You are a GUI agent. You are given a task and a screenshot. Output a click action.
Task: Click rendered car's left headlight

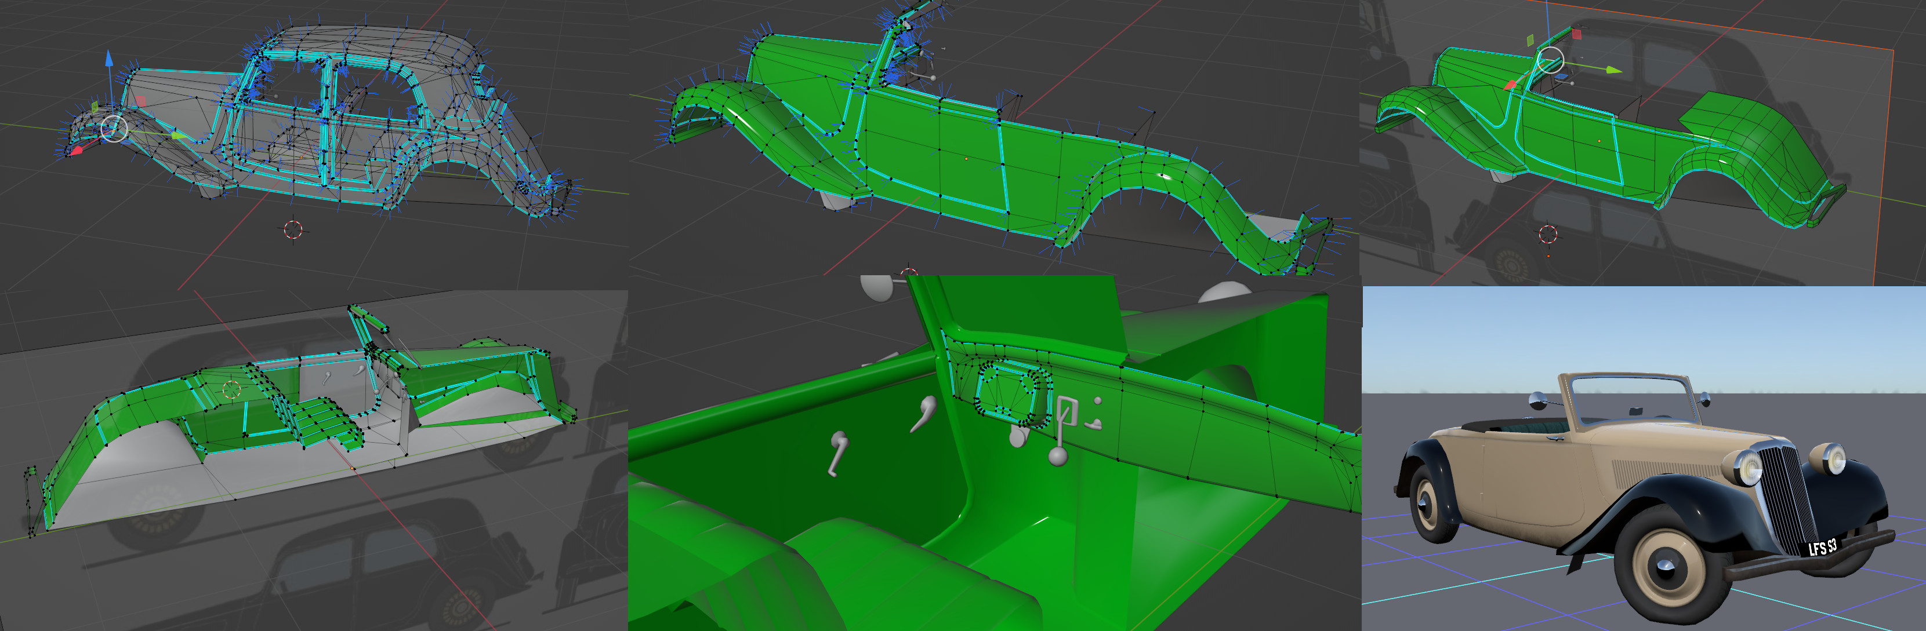point(1752,468)
